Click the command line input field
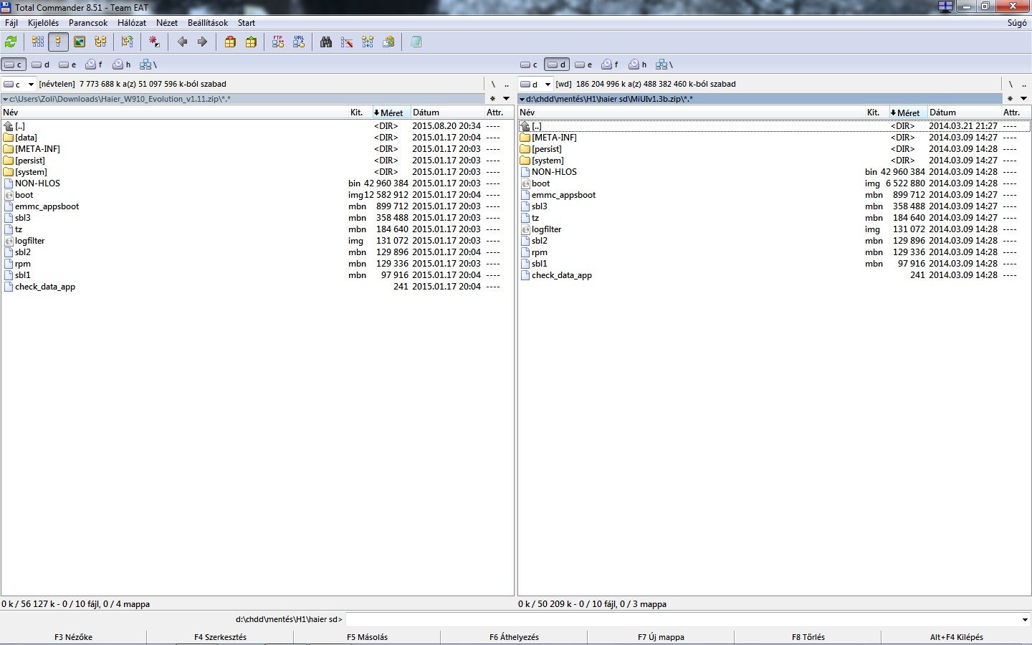This screenshot has width=1032, height=645. 682,619
